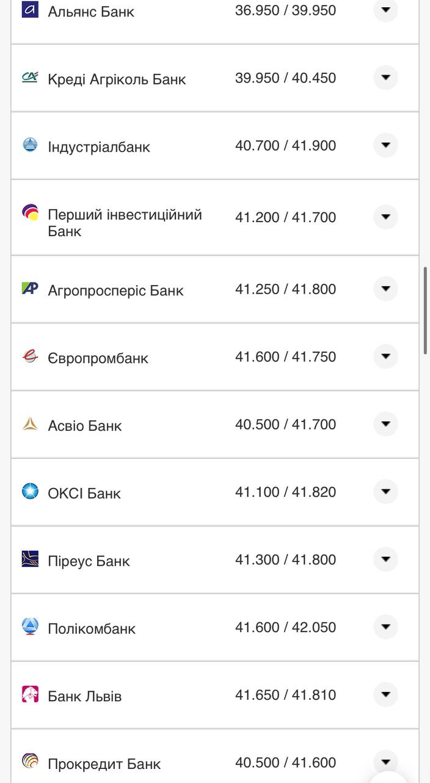The width and height of the screenshot is (430, 783).
Task: Click the Піреус Банк logo icon
Action: click(x=30, y=559)
